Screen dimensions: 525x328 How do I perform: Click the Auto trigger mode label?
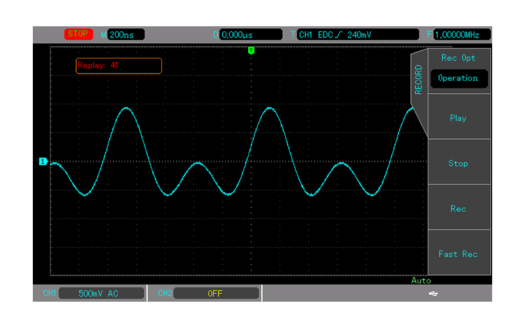pyautogui.click(x=421, y=280)
